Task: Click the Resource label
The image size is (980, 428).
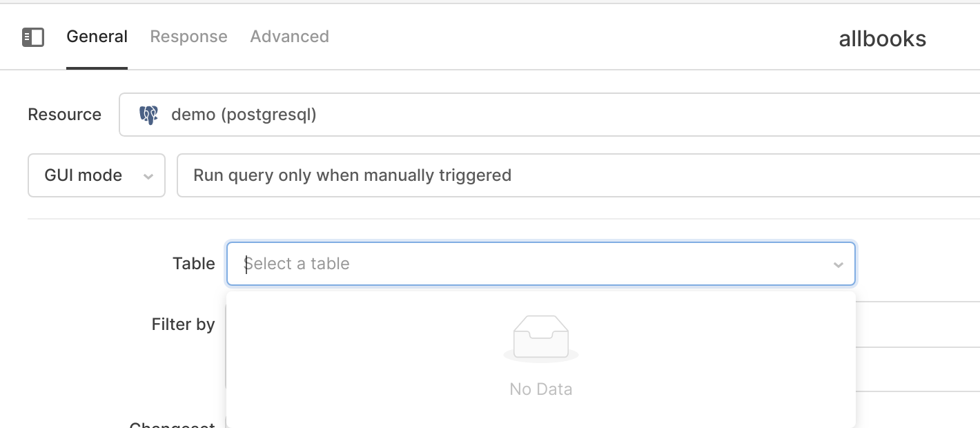Action: click(x=65, y=115)
